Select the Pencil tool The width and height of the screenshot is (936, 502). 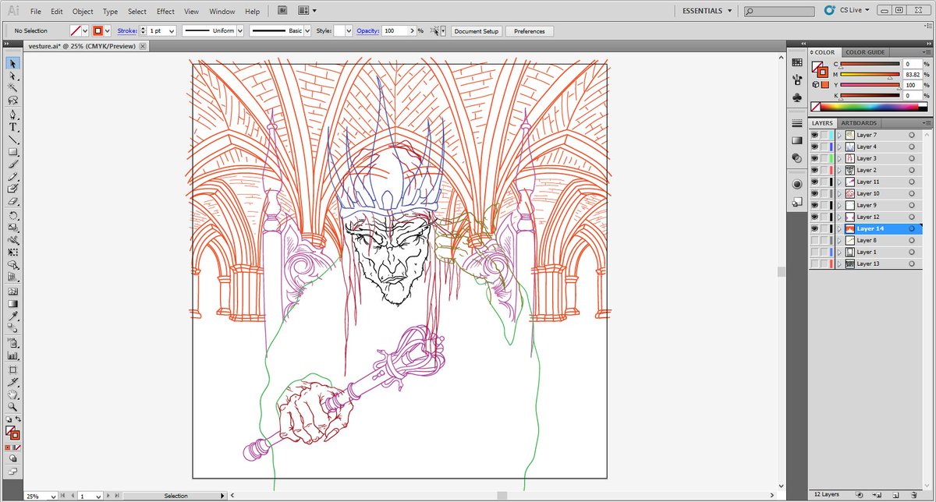click(x=13, y=176)
